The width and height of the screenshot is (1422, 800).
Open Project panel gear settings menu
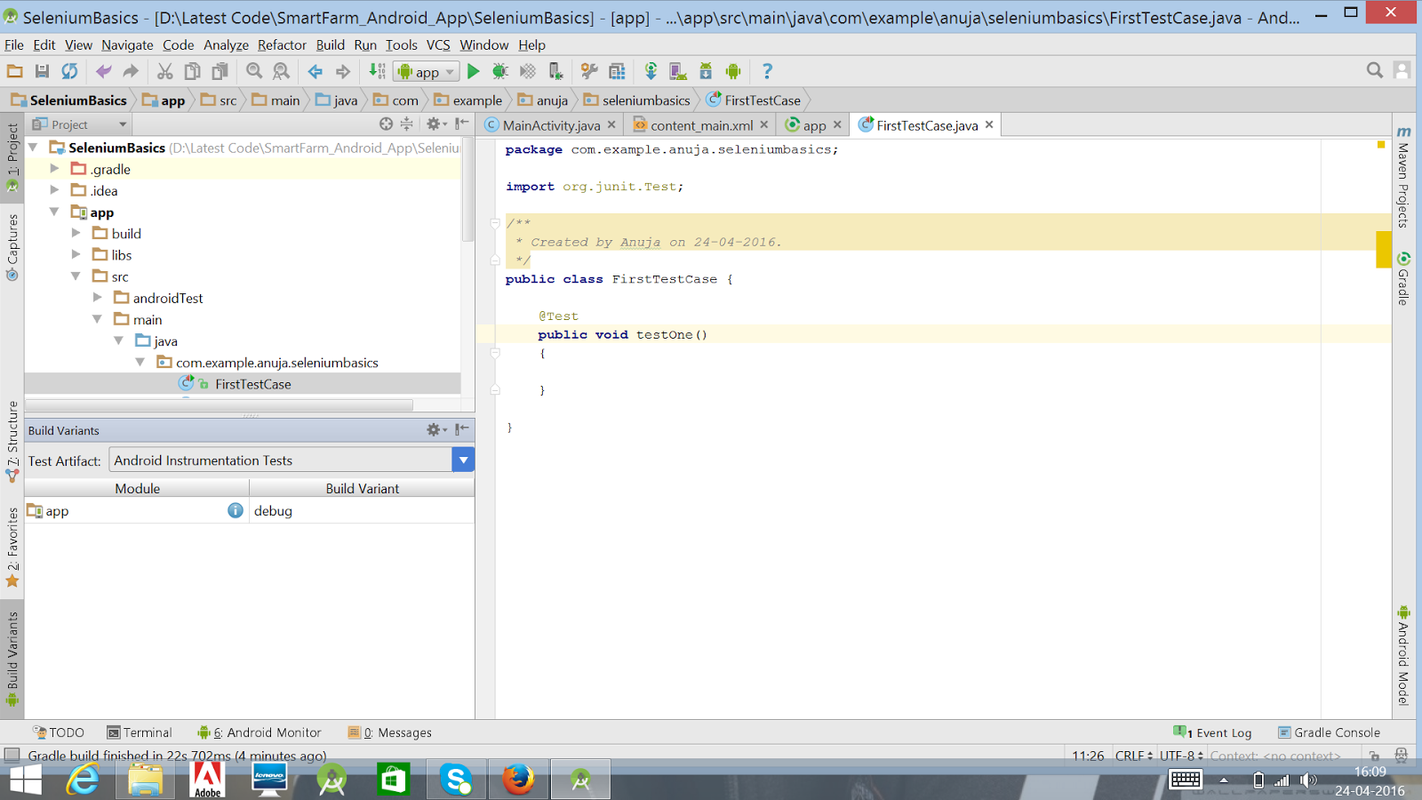coord(435,124)
